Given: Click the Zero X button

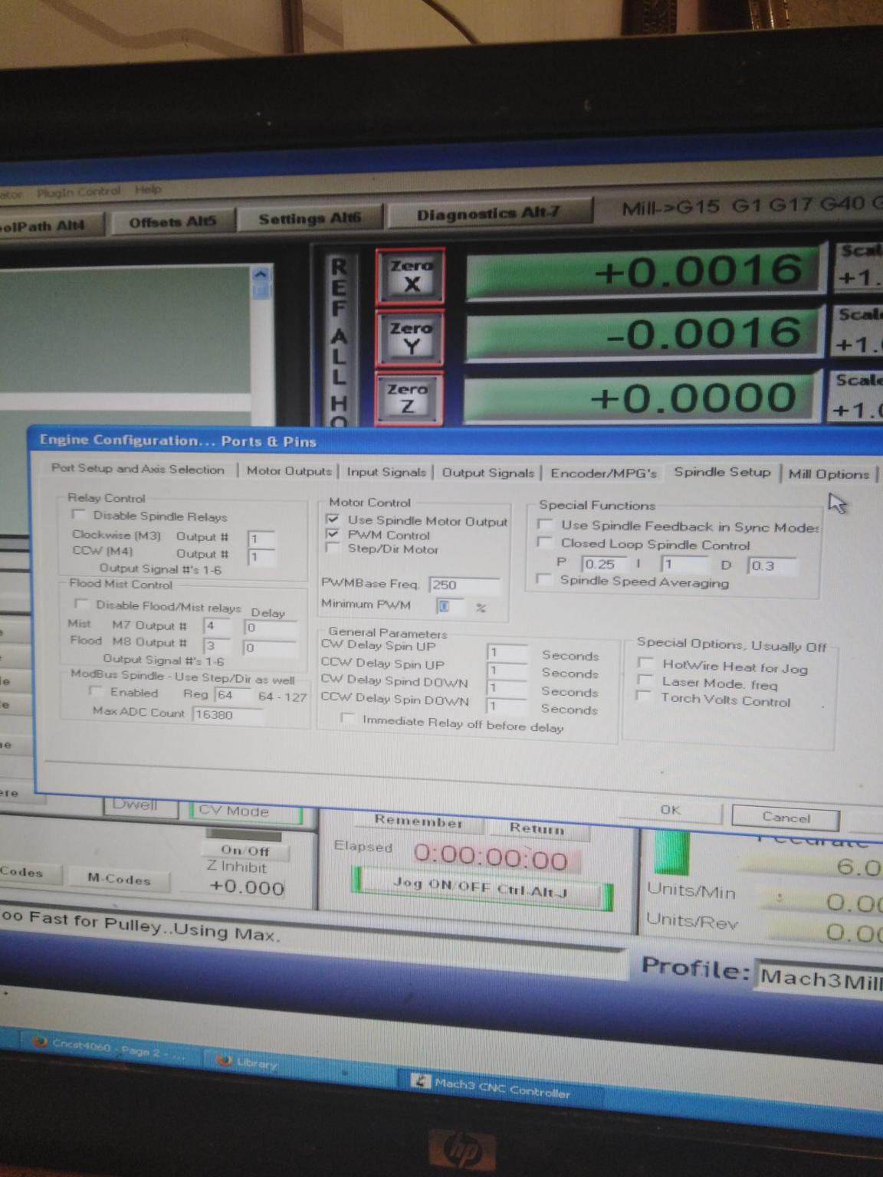Looking at the screenshot, I should (410, 276).
